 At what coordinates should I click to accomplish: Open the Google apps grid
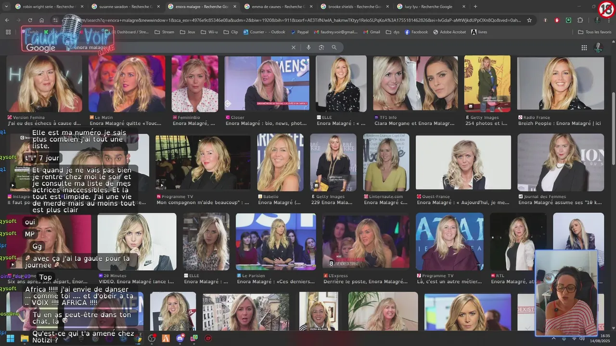(584, 48)
